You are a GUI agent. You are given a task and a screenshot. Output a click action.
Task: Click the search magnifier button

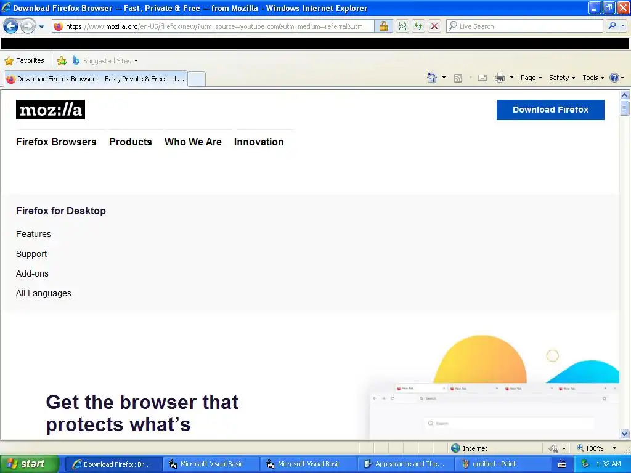pyautogui.click(x=612, y=26)
